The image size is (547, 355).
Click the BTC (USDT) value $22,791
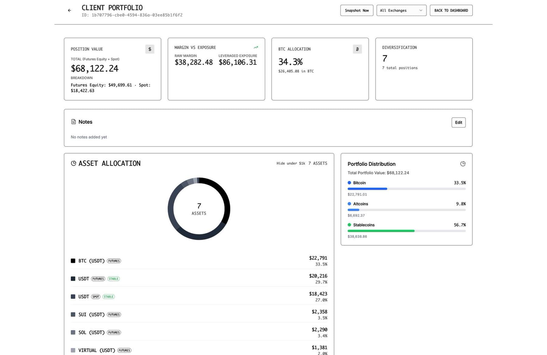(x=318, y=258)
